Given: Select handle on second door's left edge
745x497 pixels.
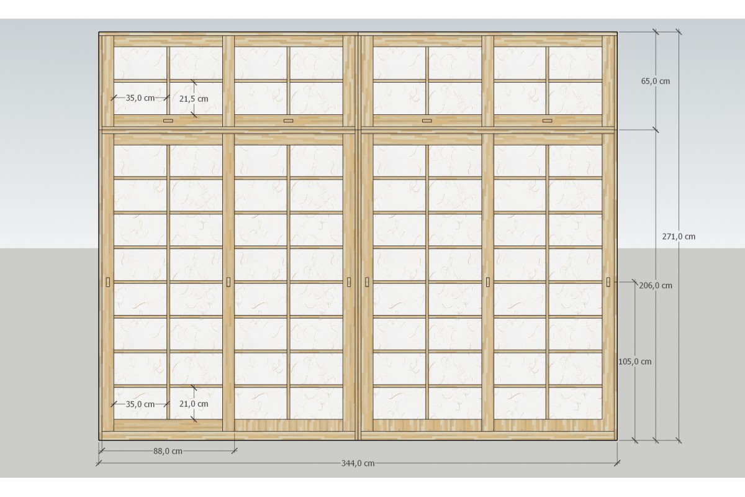Looking at the screenshot, I should tap(229, 282).
